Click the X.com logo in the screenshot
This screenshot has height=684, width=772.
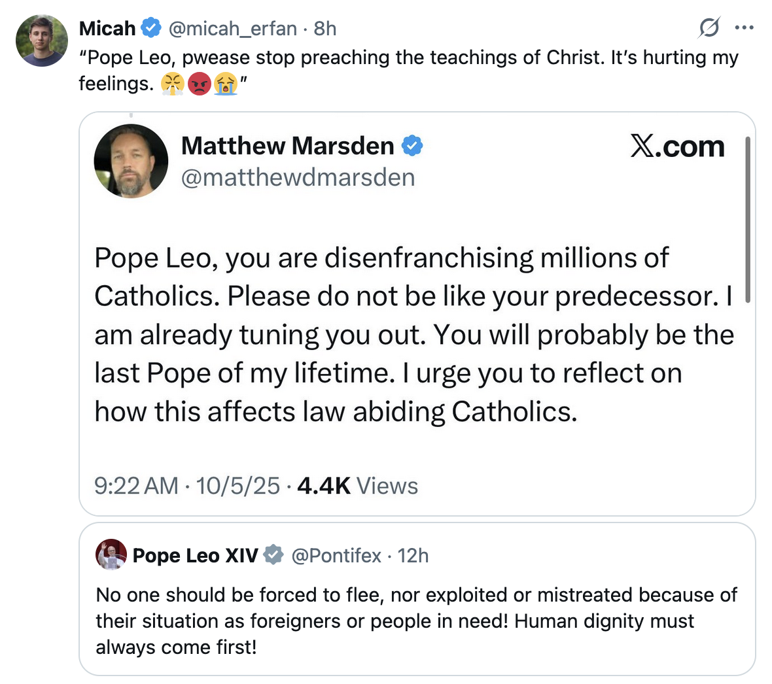678,146
